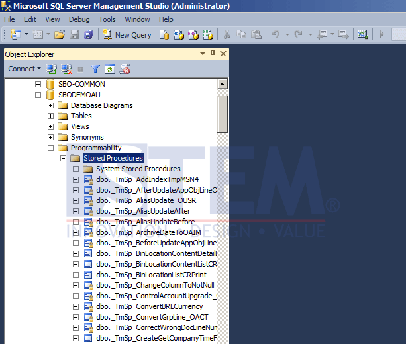The image size is (406, 344).
Task: Open the Edit menu
Action: [30, 19]
